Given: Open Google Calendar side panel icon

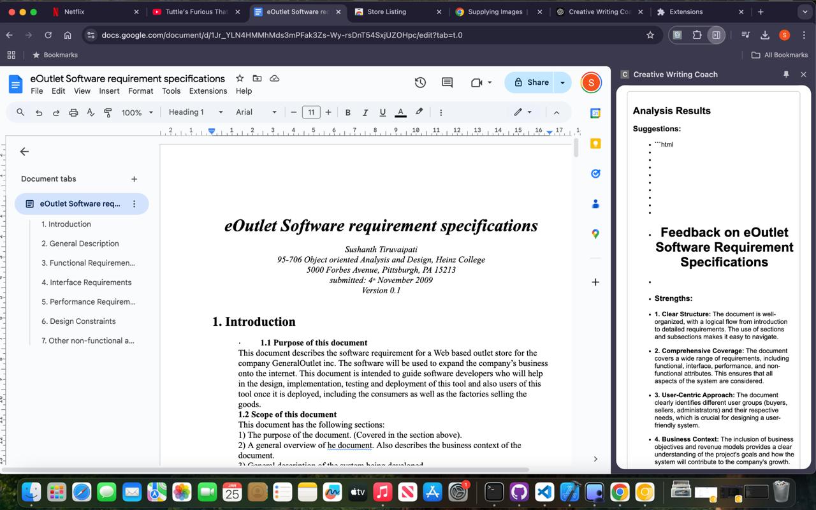Looking at the screenshot, I should [x=595, y=113].
